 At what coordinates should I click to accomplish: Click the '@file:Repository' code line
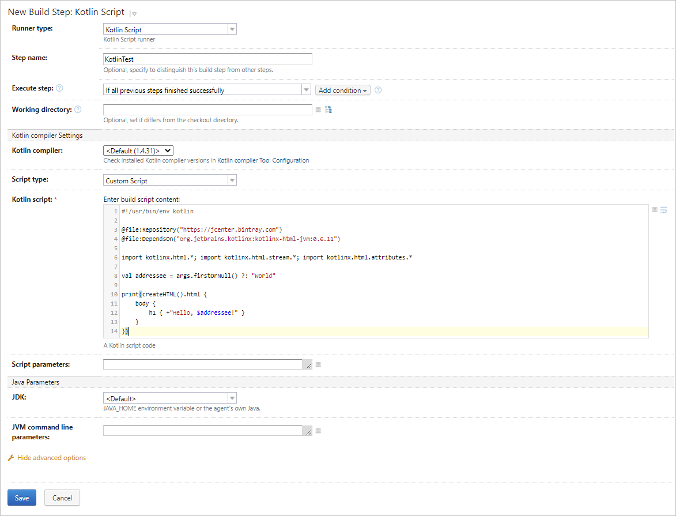[202, 230]
